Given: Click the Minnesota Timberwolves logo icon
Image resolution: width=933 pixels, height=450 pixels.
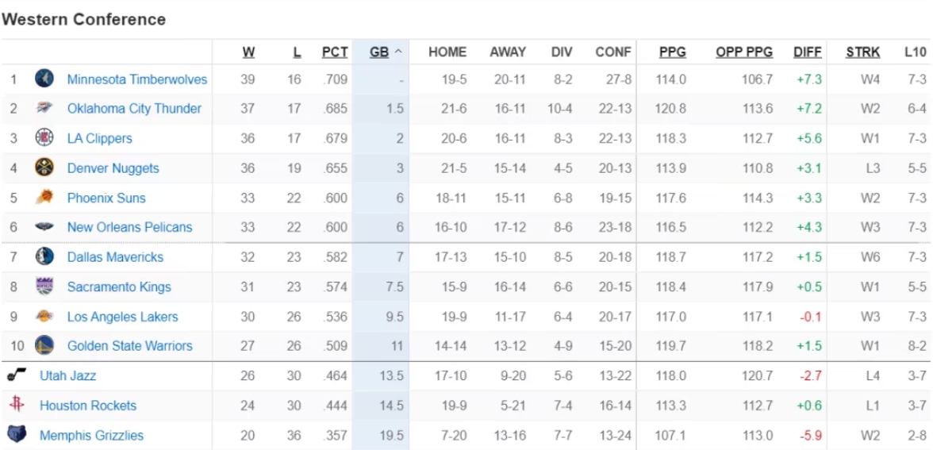Looking at the screenshot, I should pyautogui.click(x=44, y=79).
